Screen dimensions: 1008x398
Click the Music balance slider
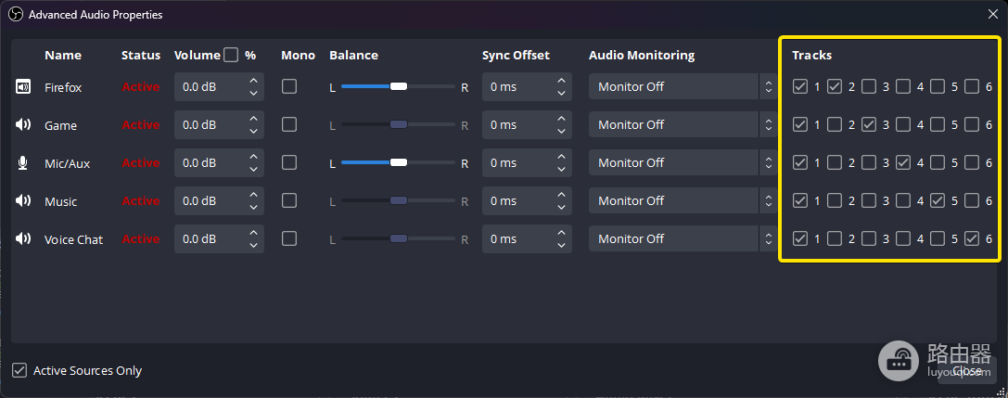(x=399, y=200)
